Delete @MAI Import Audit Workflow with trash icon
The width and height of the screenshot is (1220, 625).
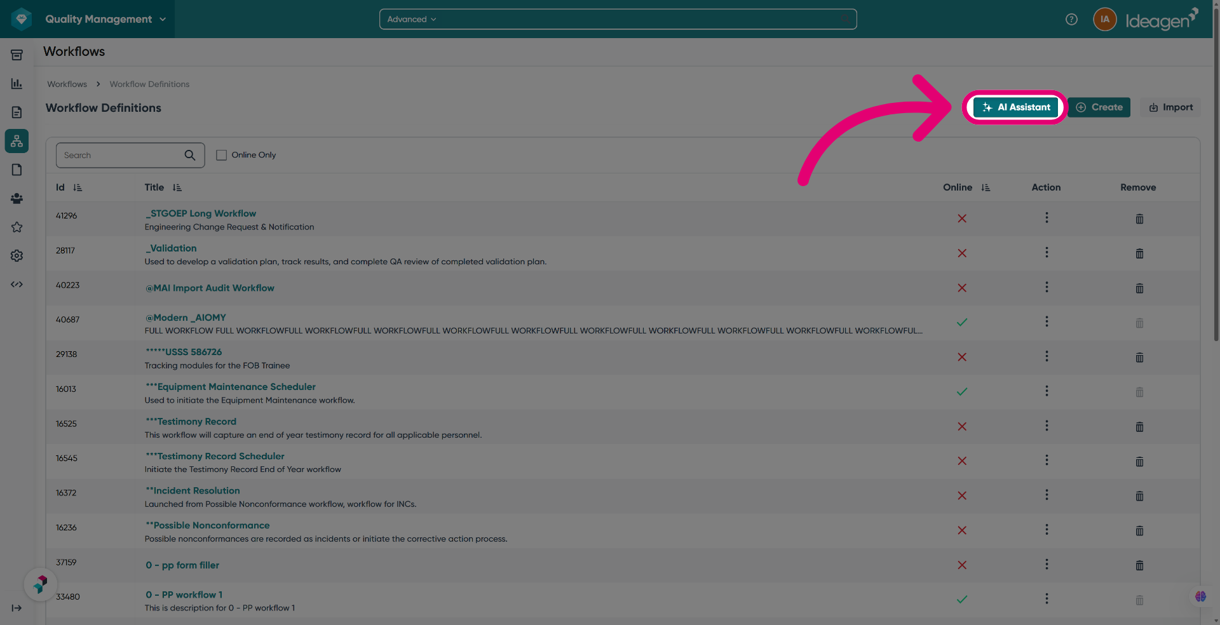coord(1139,288)
